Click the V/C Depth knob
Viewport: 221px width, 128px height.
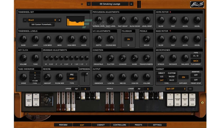[99, 39]
